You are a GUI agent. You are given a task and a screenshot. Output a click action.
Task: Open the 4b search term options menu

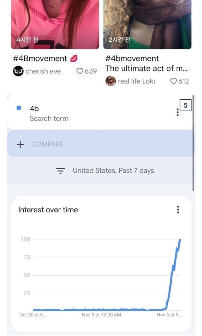click(x=178, y=112)
